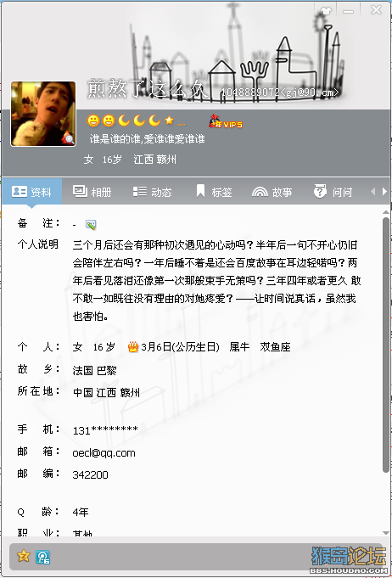The height and width of the screenshot is (578, 392).
Task: Open the 标签 tab
Action: [214, 192]
